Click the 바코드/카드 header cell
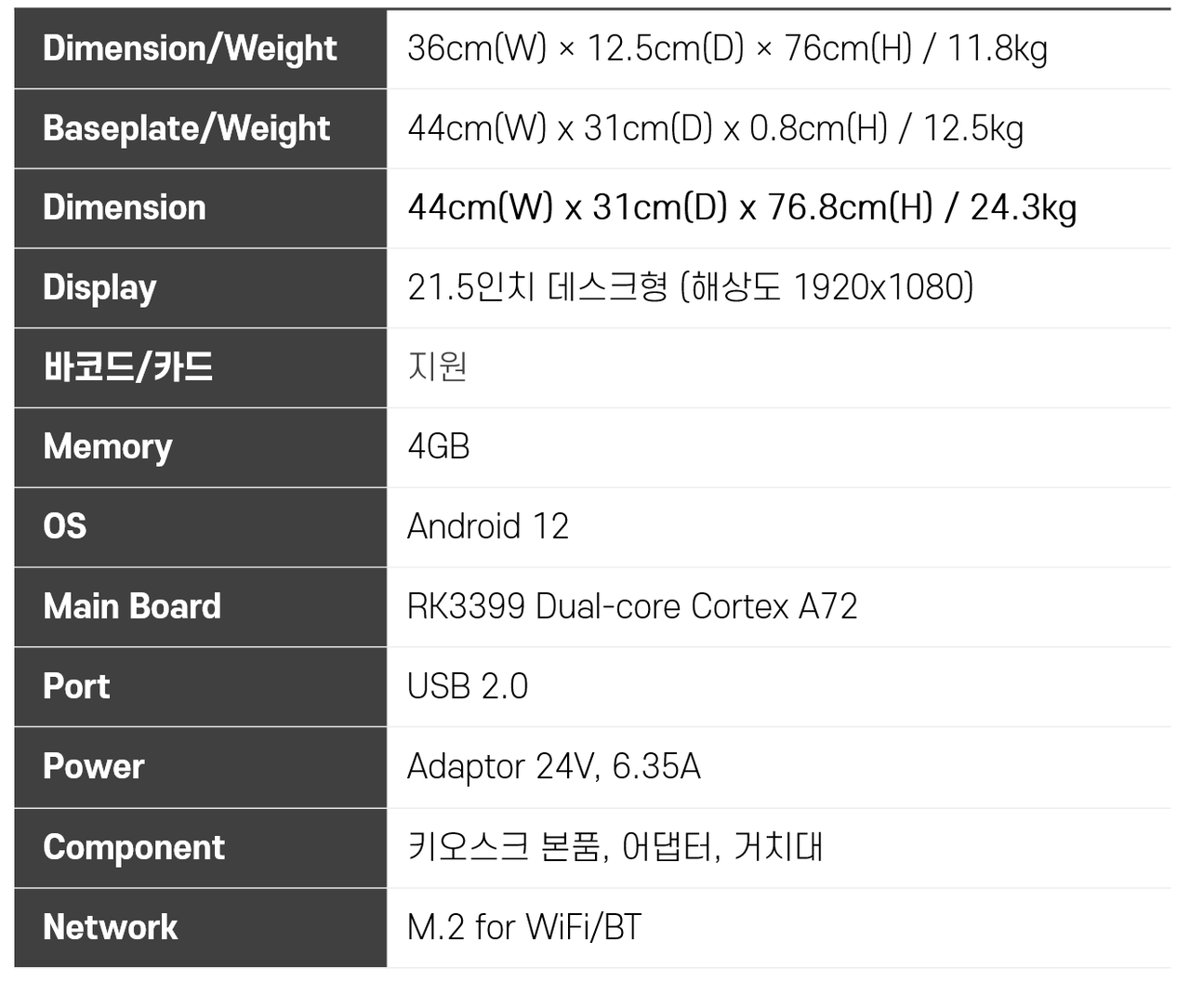This screenshot has height=995, width=1190. point(128,367)
